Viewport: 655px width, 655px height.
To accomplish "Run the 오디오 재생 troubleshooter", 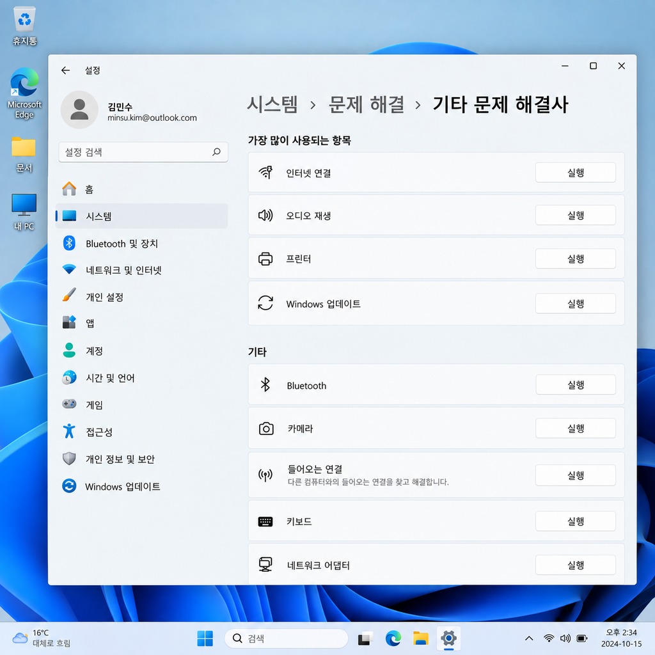I will pos(575,216).
